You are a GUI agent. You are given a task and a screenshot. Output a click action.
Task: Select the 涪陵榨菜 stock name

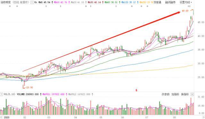[x=5, y=2]
